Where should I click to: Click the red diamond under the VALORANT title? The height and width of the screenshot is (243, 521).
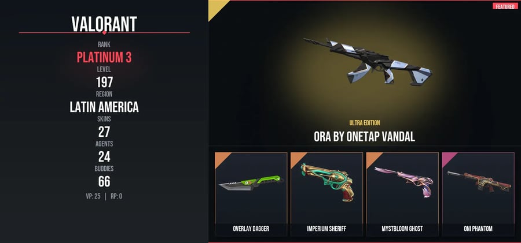(x=104, y=32)
